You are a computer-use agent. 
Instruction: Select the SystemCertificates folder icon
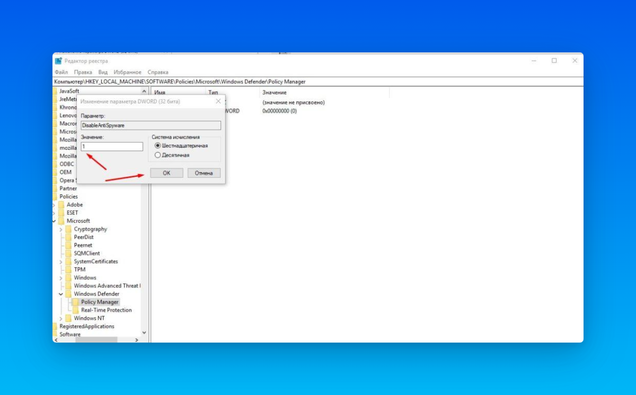click(69, 262)
